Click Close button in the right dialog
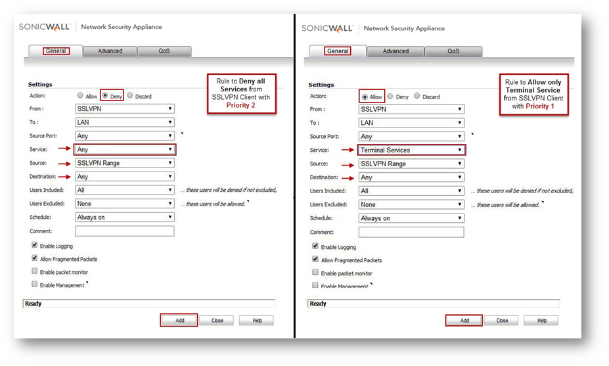This screenshot has width=609, height=366. 502,321
